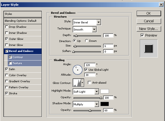Click the OK button
Image resolution: width=165 pixels, height=121 pixels.
(148, 13)
